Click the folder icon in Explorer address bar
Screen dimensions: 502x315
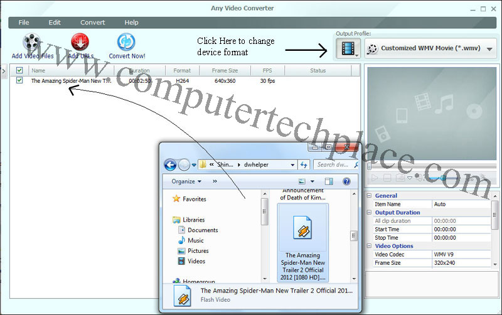203,164
